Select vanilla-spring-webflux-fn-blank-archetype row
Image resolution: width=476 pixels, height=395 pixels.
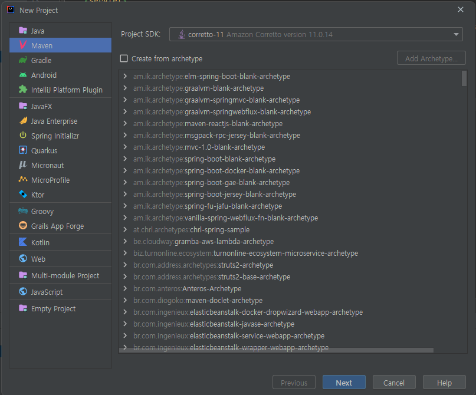click(x=290, y=218)
